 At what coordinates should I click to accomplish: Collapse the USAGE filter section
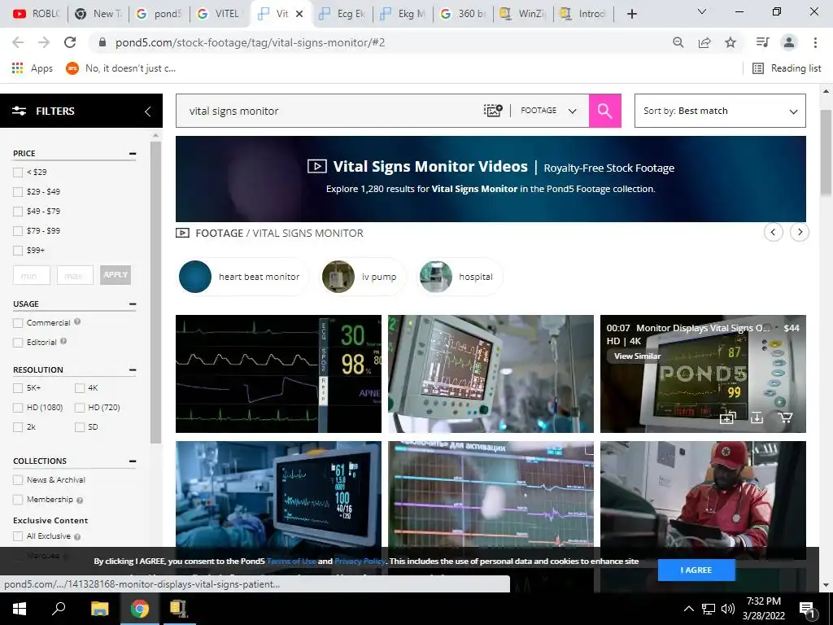(133, 304)
